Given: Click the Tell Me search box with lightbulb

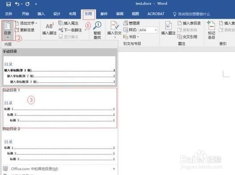Looking at the screenshot, I should pyautogui.click(x=191, y=14).
